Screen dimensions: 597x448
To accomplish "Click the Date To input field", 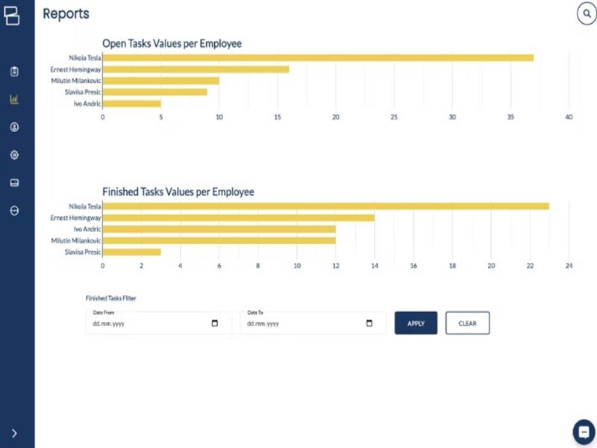I will tap(300, 323).
